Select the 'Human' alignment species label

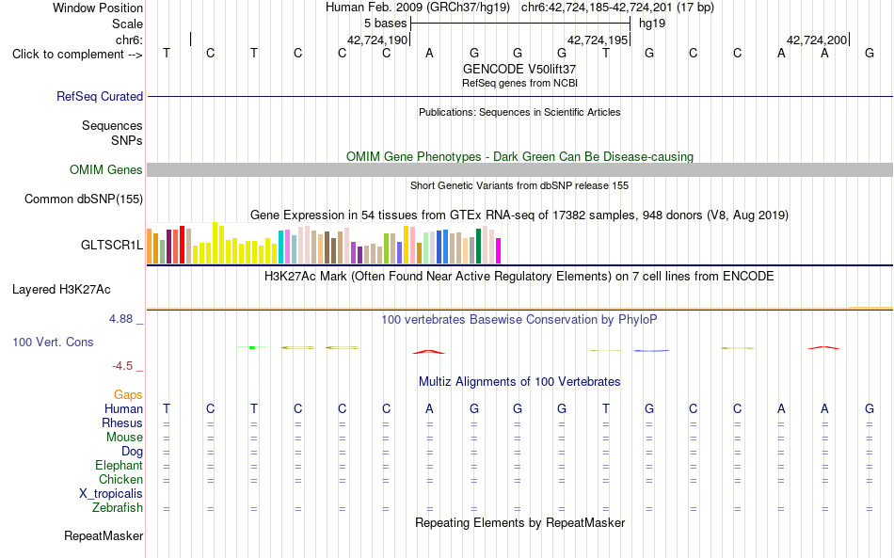(123, 408)
